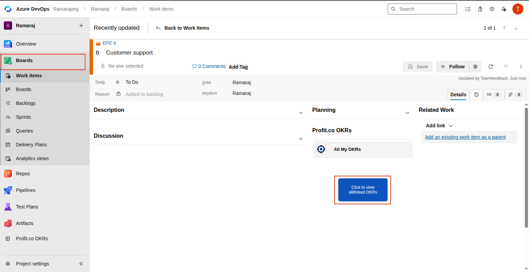Screen dimensions: 529x272
Task: Click the refresh icon on work item
Action: [491, 67]
